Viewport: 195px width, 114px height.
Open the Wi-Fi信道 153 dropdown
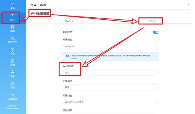tap(111, 73)
